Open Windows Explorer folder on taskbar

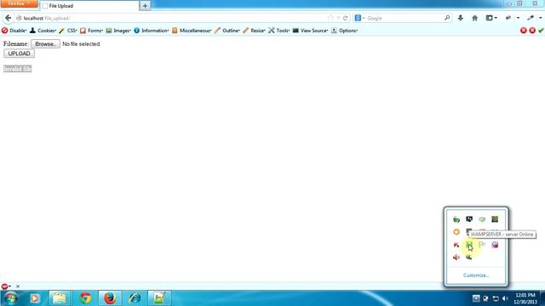click(x=60, y=298)
